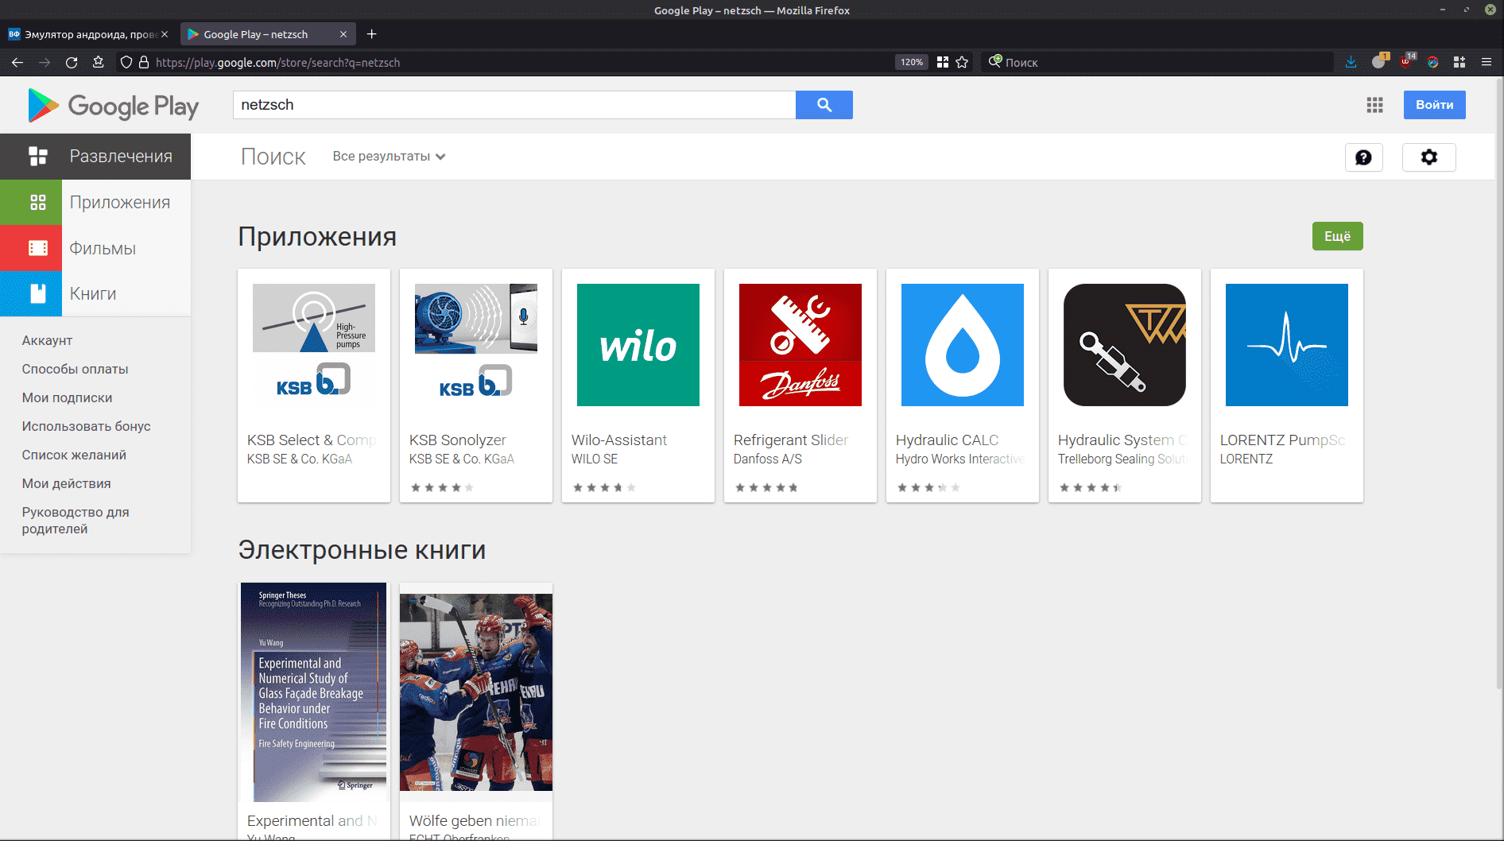Open the Trelleborg Sealing Solutions developer link
Viewport: 1504px width, 841px height.
[x=1123, y=459]
